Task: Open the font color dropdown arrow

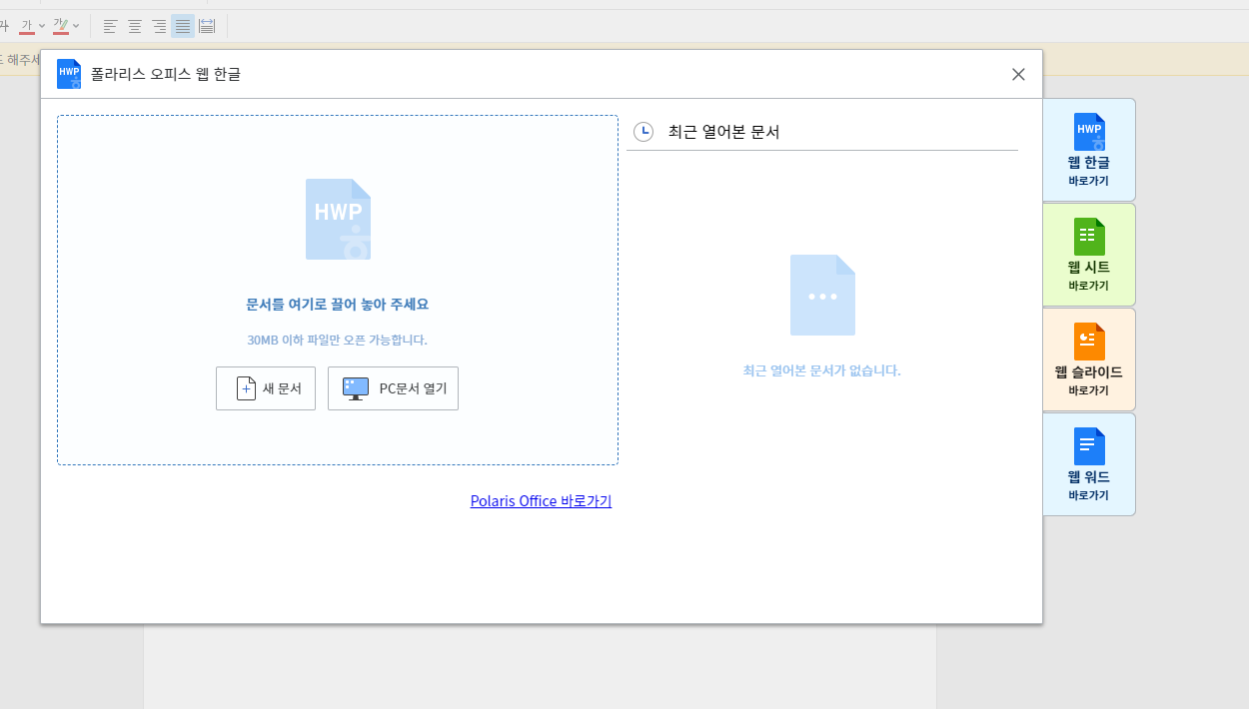Action: coord(42,26)
